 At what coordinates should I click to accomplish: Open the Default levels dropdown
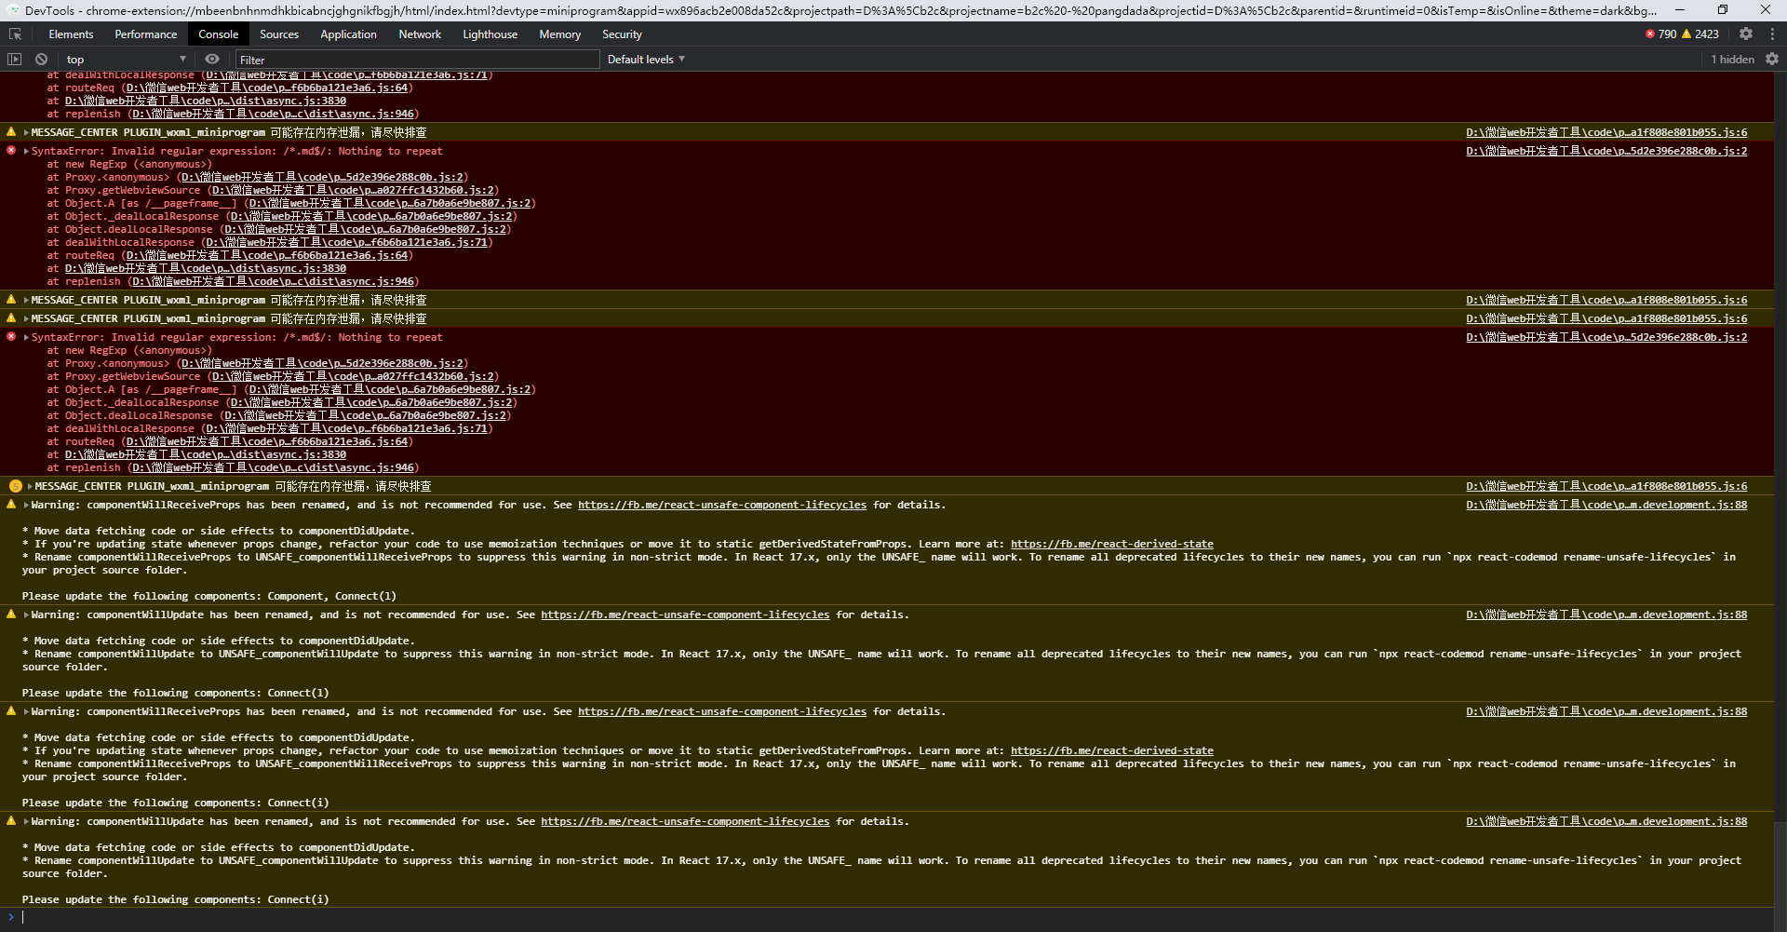click(x=646, y=59)
